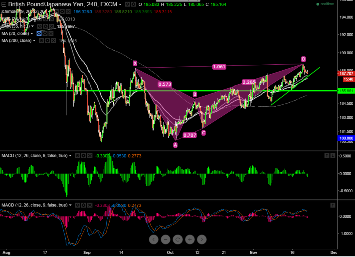Click the Sep date on the time axis
The height and width of the screenshot is (257, 355).
(x=87, y=252)
